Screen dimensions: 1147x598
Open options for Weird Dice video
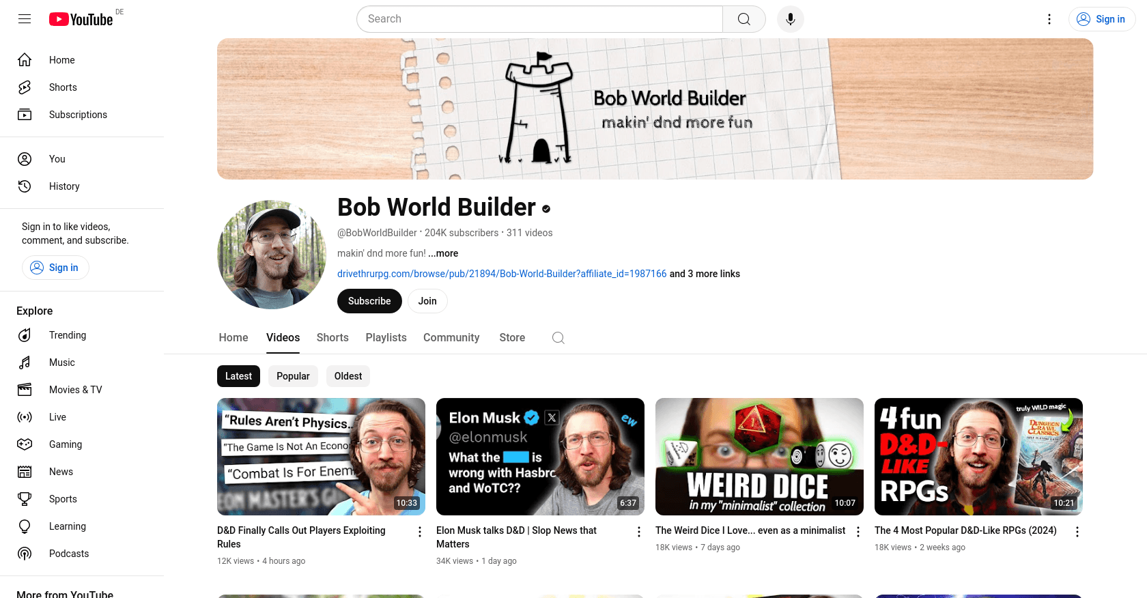(858, 532)
